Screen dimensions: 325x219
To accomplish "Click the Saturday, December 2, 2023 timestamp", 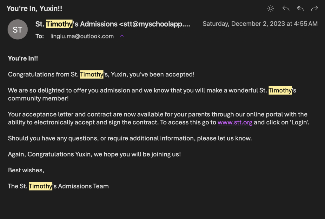I will pyautogui.click(x=260, y=23).
